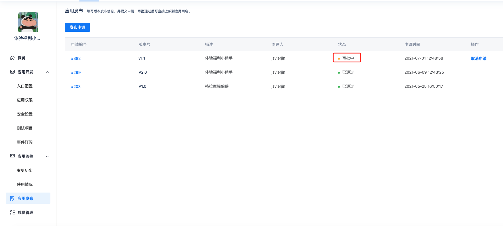503x226 pixels.
Task: Click 取消申请 for application #382
Action: coord(479,58)
